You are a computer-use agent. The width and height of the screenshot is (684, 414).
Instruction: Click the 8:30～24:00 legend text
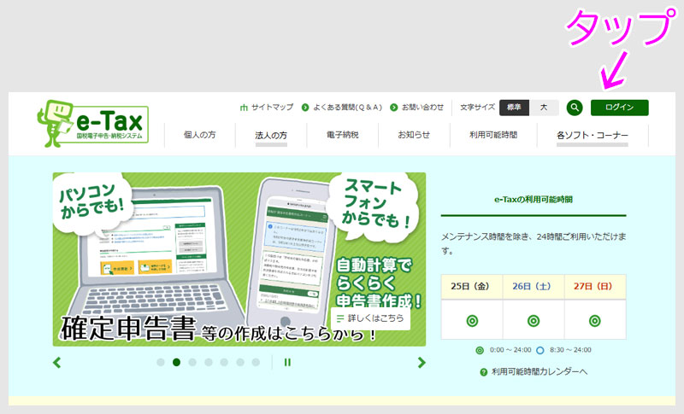(x=570, y=350)
